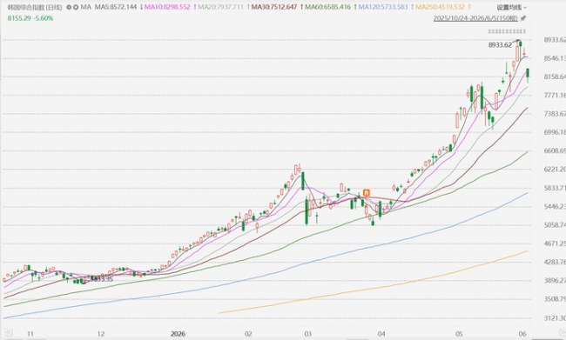566x340 pixels.
Task: Click the orange MA250:4519.532 value
Action: [440, 7]
